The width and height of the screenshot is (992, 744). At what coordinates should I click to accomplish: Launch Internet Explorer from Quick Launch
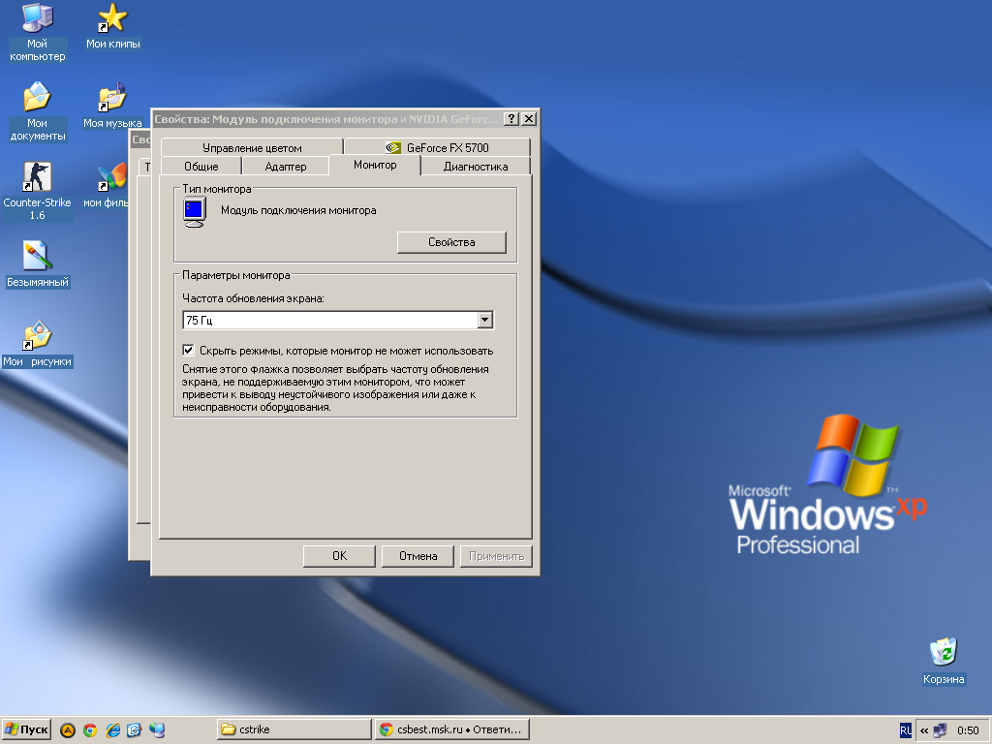tap(112, 730)
